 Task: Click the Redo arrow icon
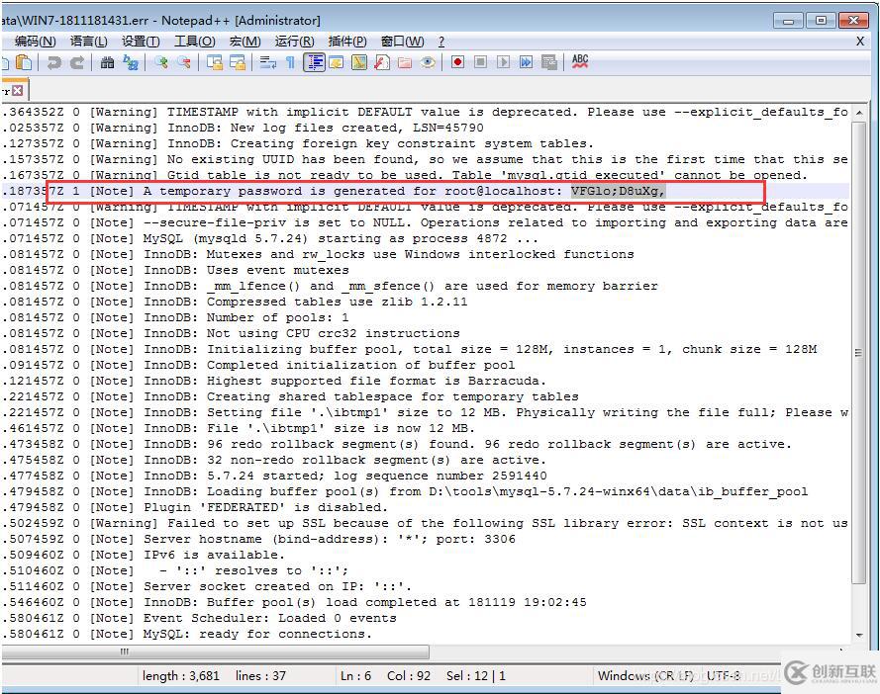[76, 62]
